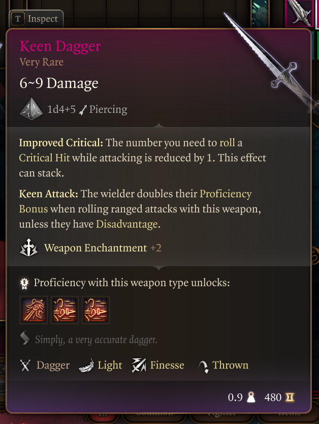This screenshot has width=319, height=424.
Task: Click the proficiency badge icon
Action: 24,283
